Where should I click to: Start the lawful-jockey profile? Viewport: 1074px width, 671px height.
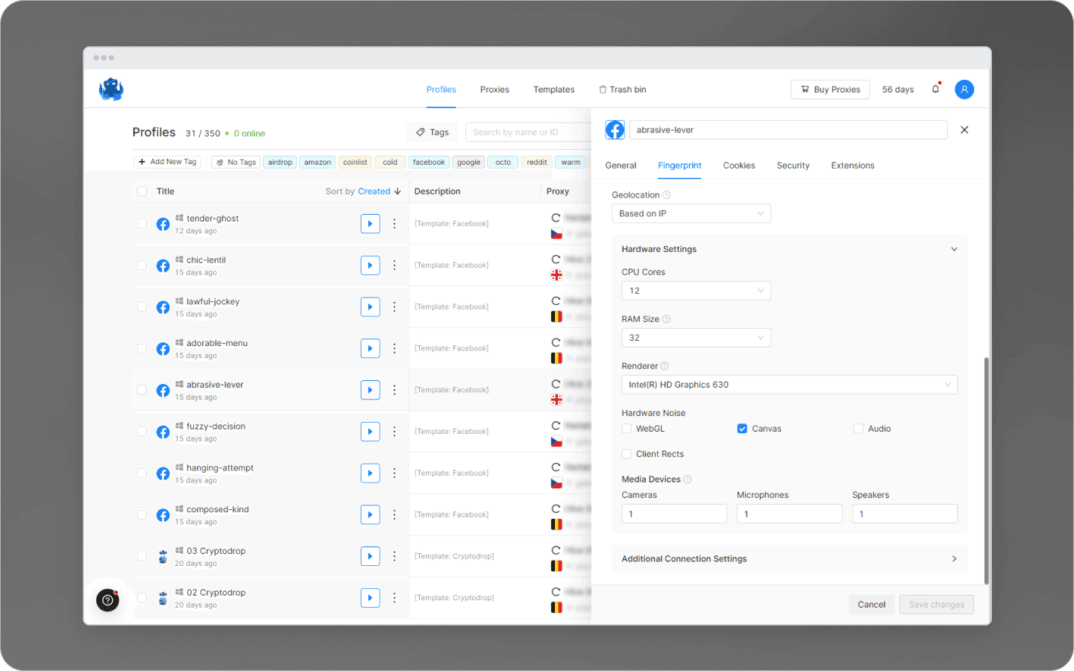[371, 307]
